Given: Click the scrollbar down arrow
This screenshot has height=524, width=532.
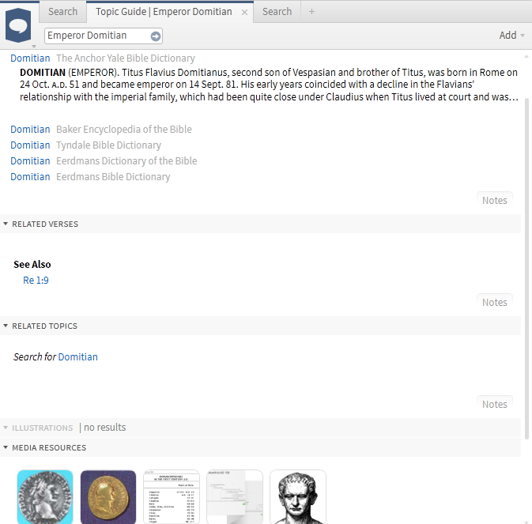Looking at the screenshot, I should click(x=526, y=522).
